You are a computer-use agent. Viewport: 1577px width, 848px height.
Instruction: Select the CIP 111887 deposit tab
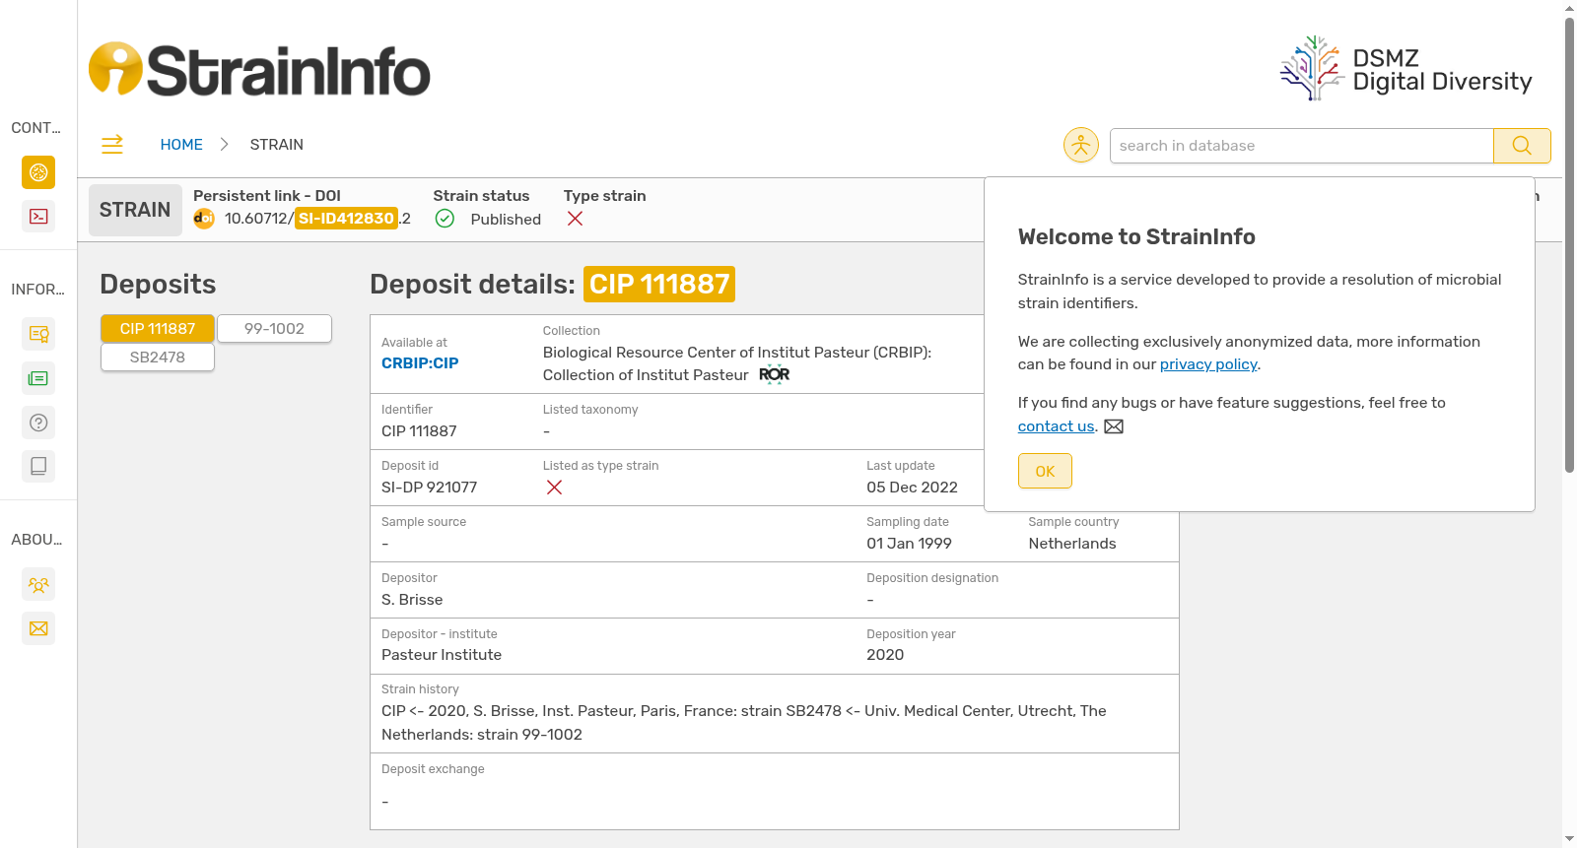click(x=158, y=329)
